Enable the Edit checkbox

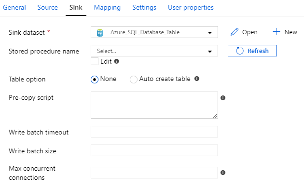point(95,61)
